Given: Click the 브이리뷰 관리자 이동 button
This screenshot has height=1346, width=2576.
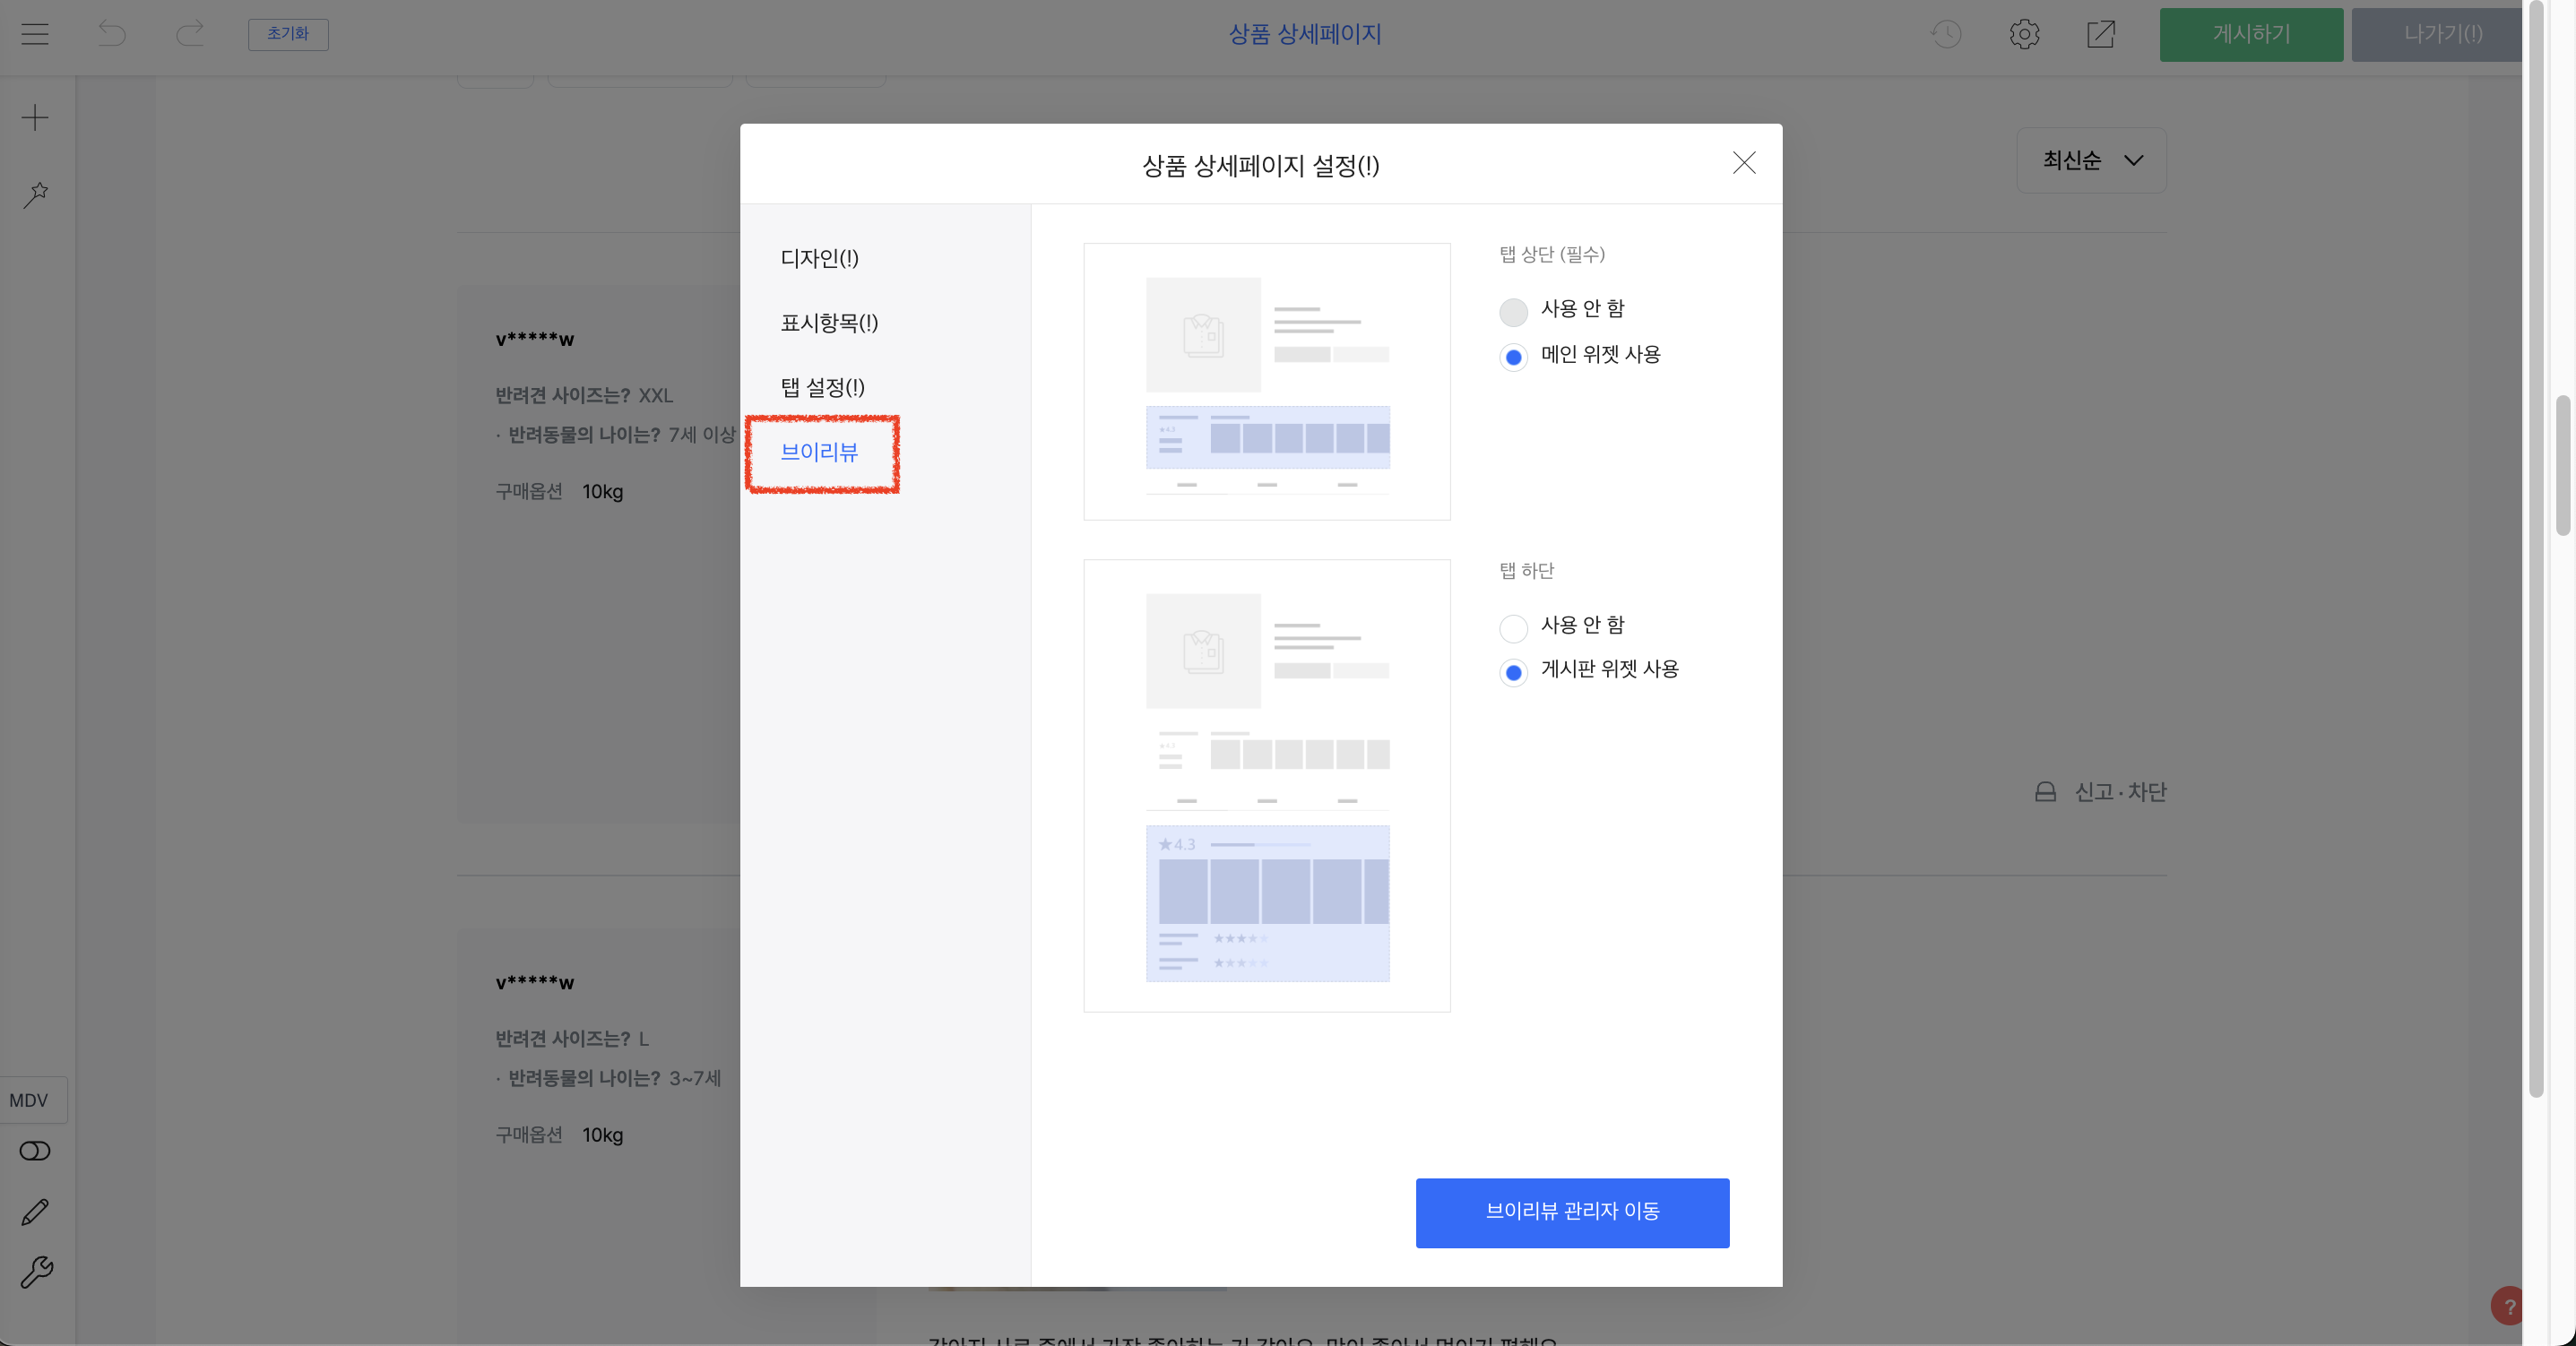Looking at the screenshot, I should pyautogui.click(x=1572, y=1212).
